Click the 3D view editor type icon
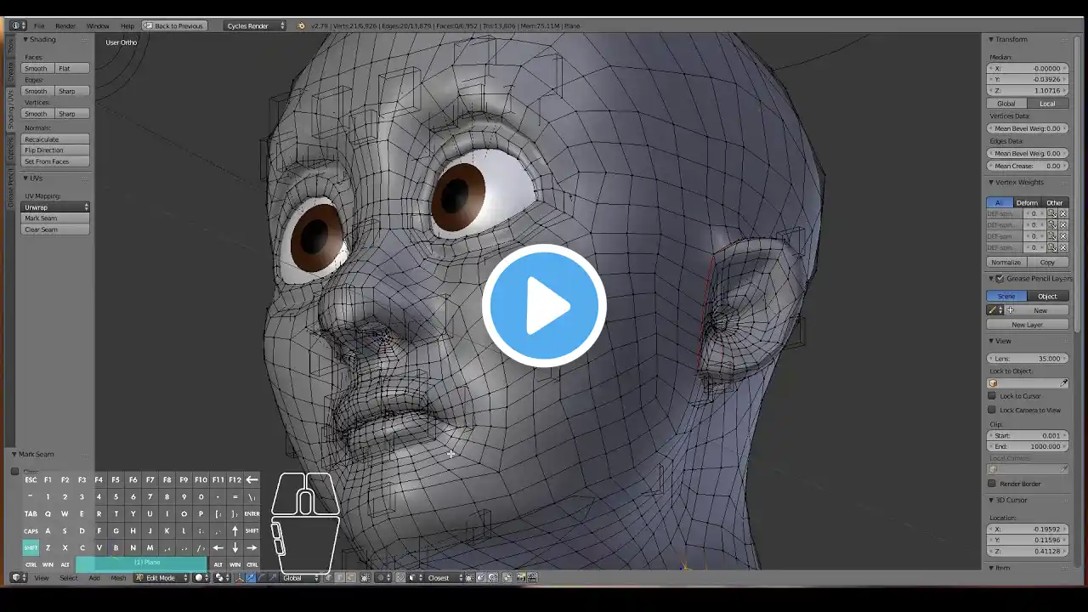The image size is (1088, 612). click(16, 578)
